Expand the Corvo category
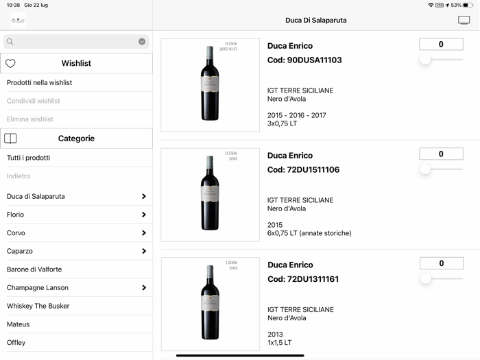Image resolution: width=480 pixels, height=360 pixels. (143, 233)
